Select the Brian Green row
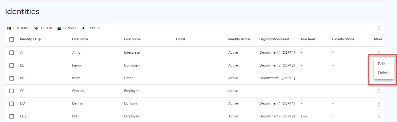This screenshot has width=397, height=122. (194, 78)
